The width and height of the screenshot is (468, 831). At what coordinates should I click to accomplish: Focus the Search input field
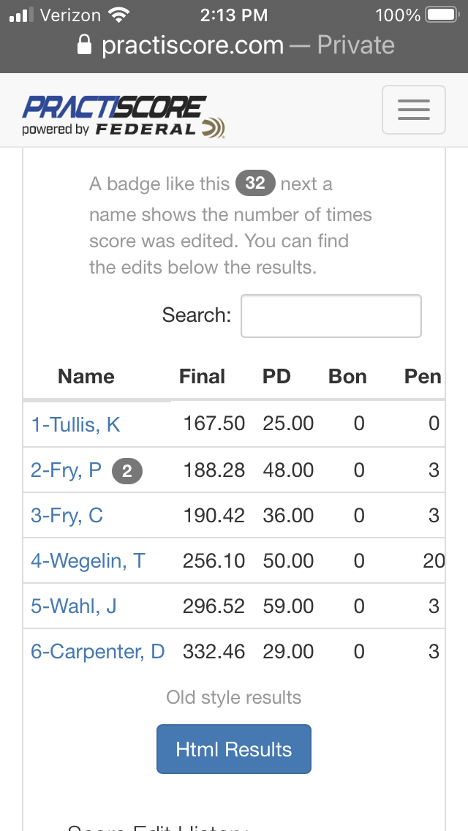(331, 316)
